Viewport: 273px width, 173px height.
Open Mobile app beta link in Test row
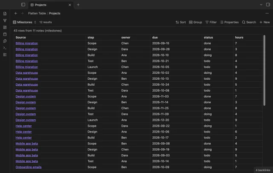pos(26,161)
